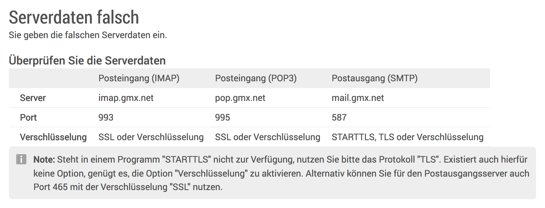Click the "Postausgang (SMTP)" column header

tap(375, 78)
